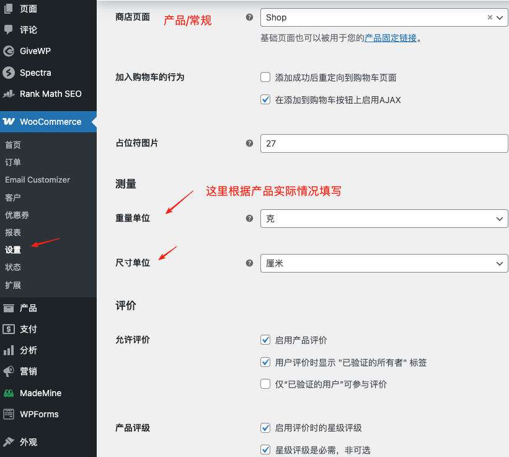
Task: Click the Rank Math SEO chart icon
Action: pos(9,94)
